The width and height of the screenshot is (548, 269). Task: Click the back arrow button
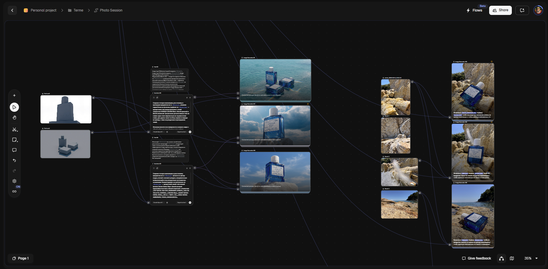pos(12,10)
